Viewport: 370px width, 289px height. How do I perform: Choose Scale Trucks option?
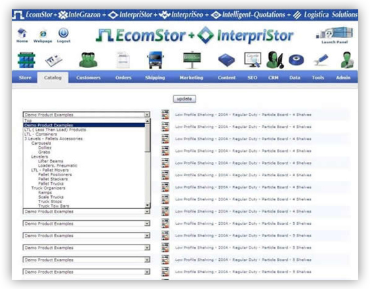(x=84, y=197)
